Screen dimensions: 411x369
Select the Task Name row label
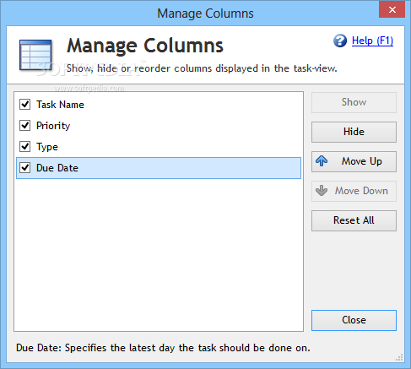point(60,105)
